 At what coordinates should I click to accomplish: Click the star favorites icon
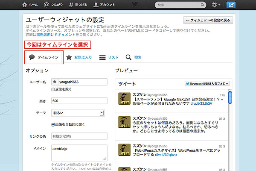click(69, 57)
